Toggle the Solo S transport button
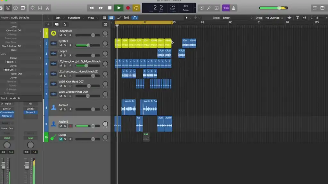 coord(217,8)
